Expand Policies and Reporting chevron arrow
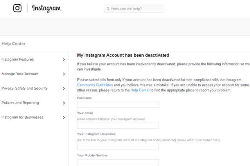This screenshot has width=250, height=166. pyautogui.click(x=64, y=103)
